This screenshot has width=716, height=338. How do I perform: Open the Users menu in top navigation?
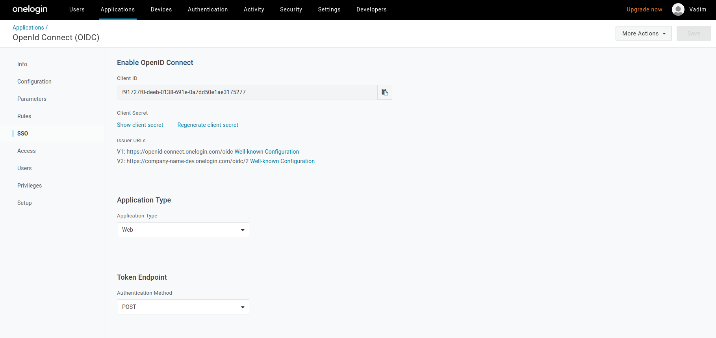[77, 9]
